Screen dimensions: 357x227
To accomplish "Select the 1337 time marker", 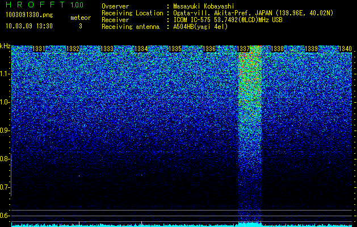I will pyautogui.click(x=243, y=49).
